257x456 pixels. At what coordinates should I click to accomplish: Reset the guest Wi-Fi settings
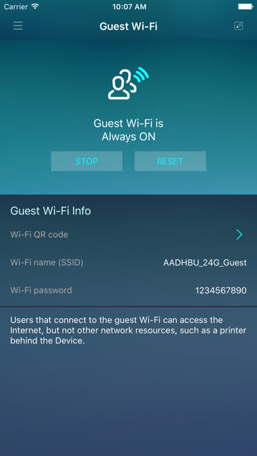pyautogui.click(x=170, y=161)
